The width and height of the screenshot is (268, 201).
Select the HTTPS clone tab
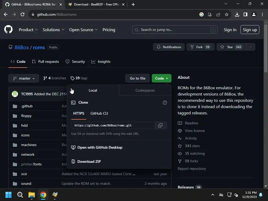79,114
